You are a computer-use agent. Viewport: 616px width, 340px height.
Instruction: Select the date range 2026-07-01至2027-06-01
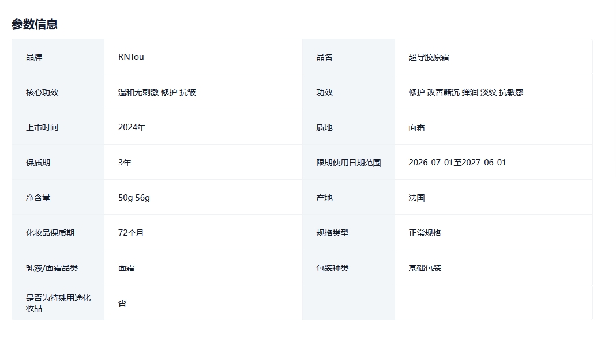[457, 163]
